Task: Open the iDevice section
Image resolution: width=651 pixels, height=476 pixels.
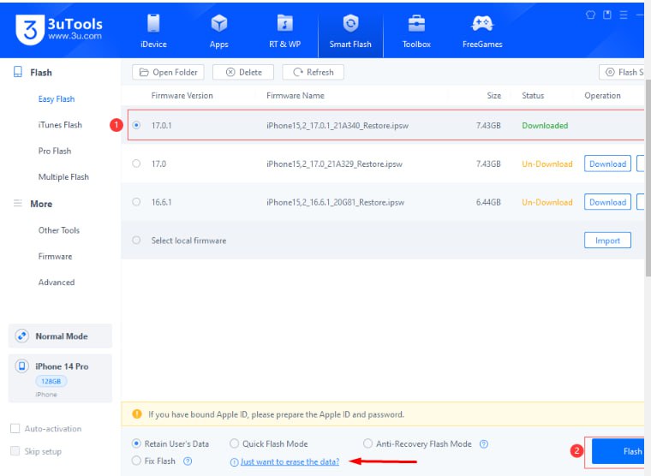Action: [153, 31]
